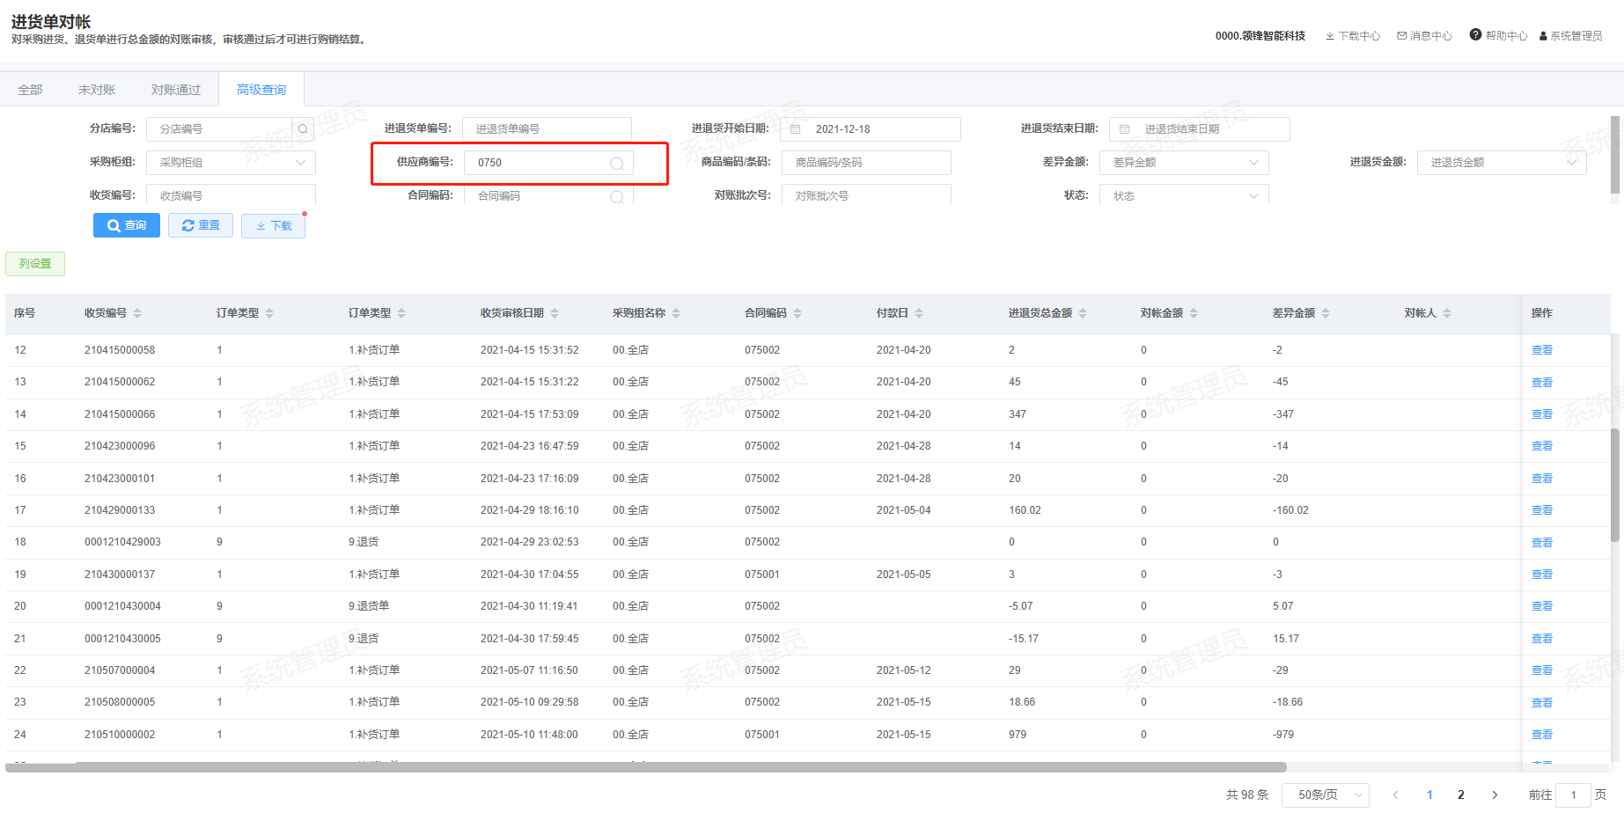Click the search icon in 分店编号 field
The image size is (1624, 820).
click(303, 129)
